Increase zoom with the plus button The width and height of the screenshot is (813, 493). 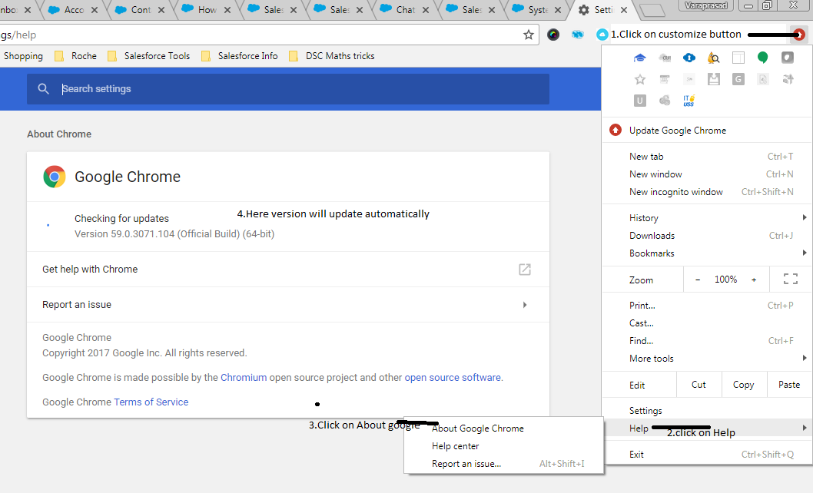(x=754, y=280)
